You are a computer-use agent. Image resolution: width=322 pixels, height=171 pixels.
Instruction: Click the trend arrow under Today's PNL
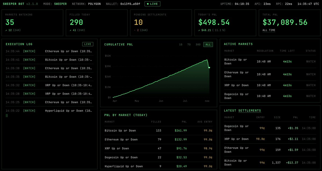tap(199, 30)
